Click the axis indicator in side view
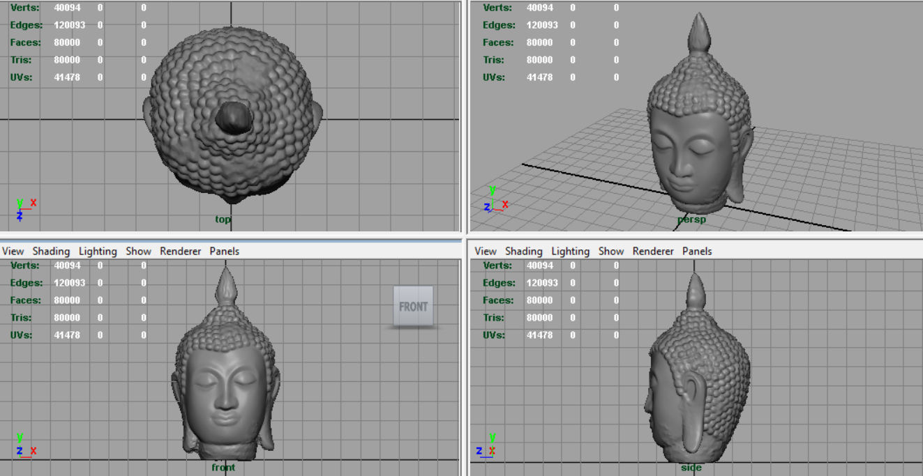 point(486,445)
